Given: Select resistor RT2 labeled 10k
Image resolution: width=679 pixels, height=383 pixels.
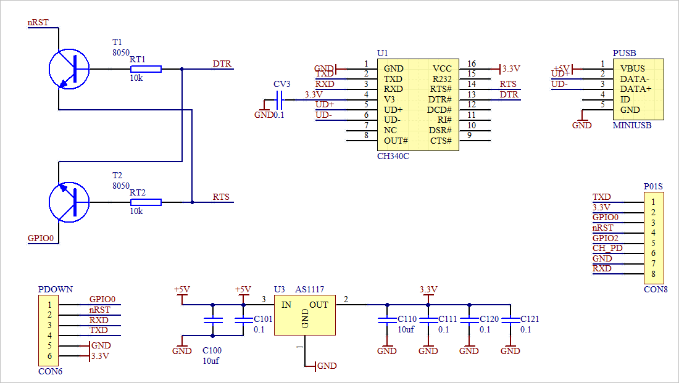Looking at the screenshot, I should click(x=146, y=200).
